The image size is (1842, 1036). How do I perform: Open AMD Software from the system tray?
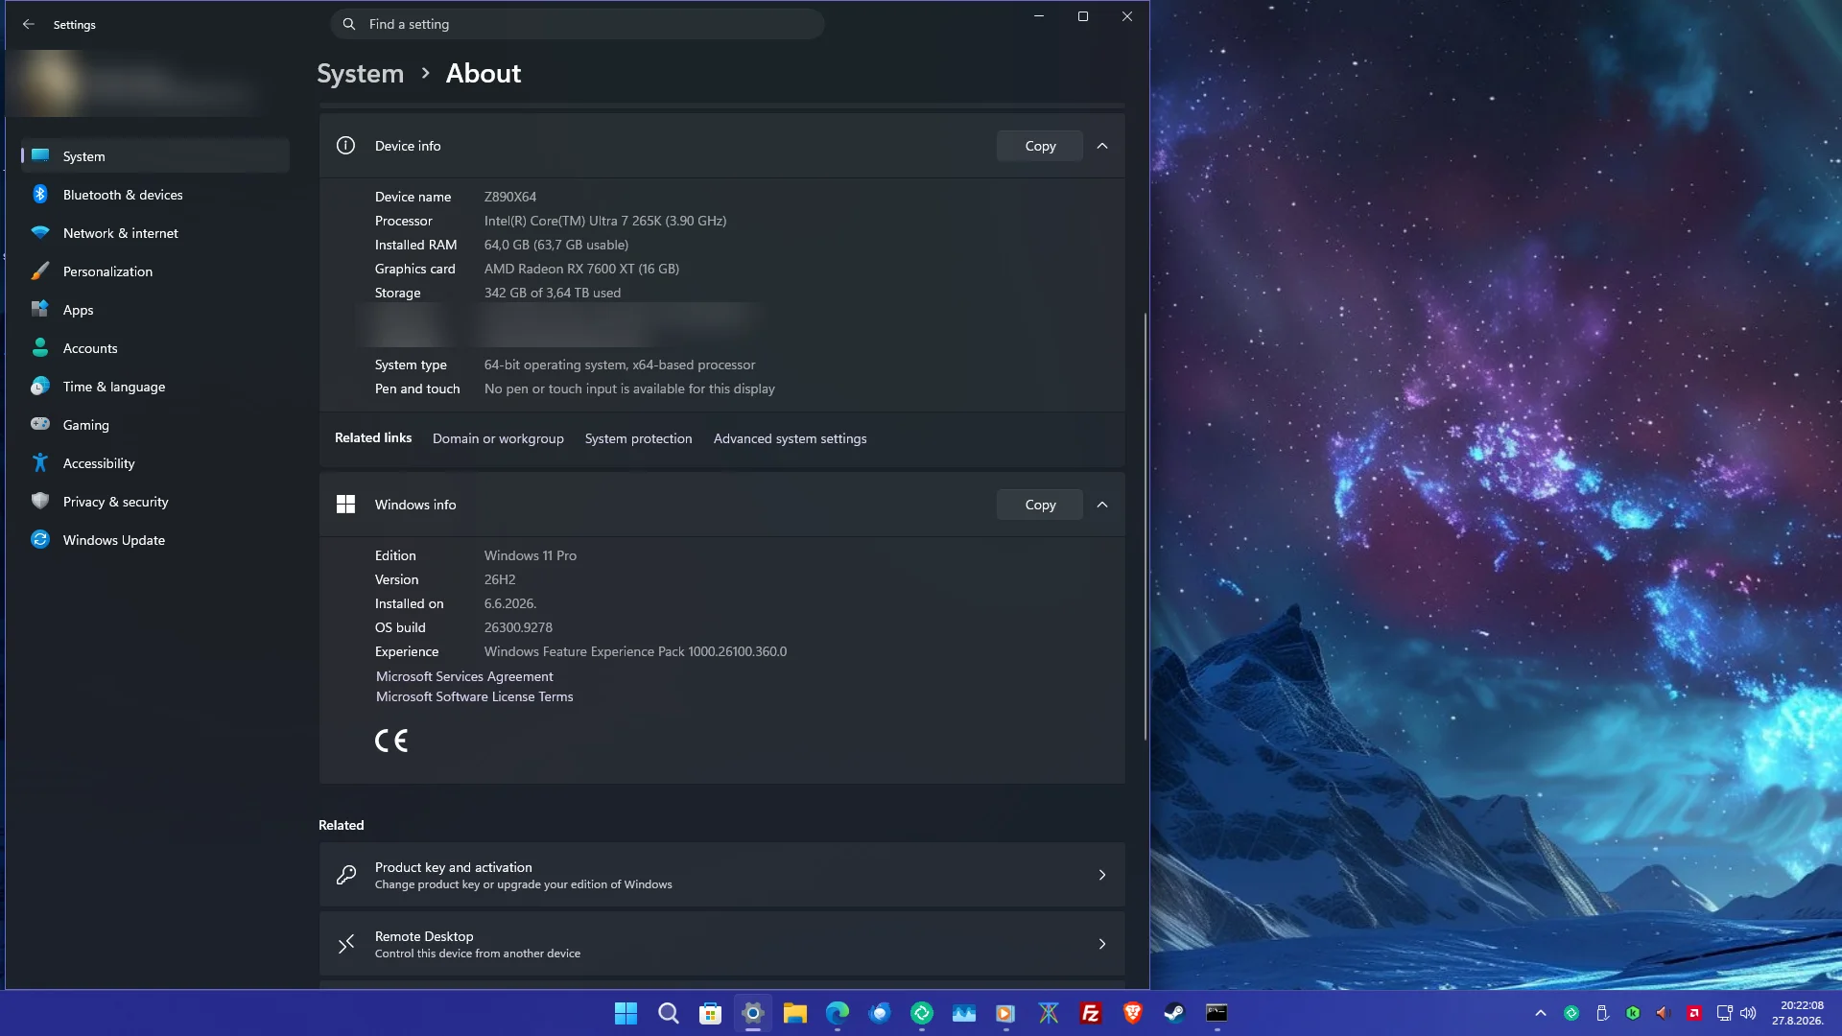pos(1694,1013)
